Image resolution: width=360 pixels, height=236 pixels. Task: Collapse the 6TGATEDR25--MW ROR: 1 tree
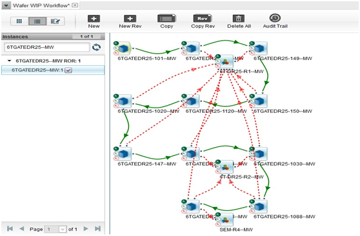[10, 61]
